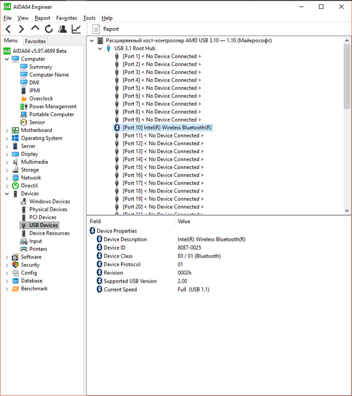Select Computer Name in the tree

click(x=49, y=75)
